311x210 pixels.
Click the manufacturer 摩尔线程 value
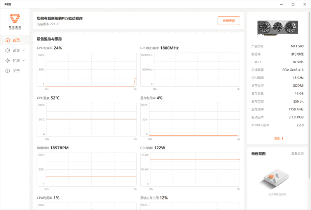[x=297, y=54]
